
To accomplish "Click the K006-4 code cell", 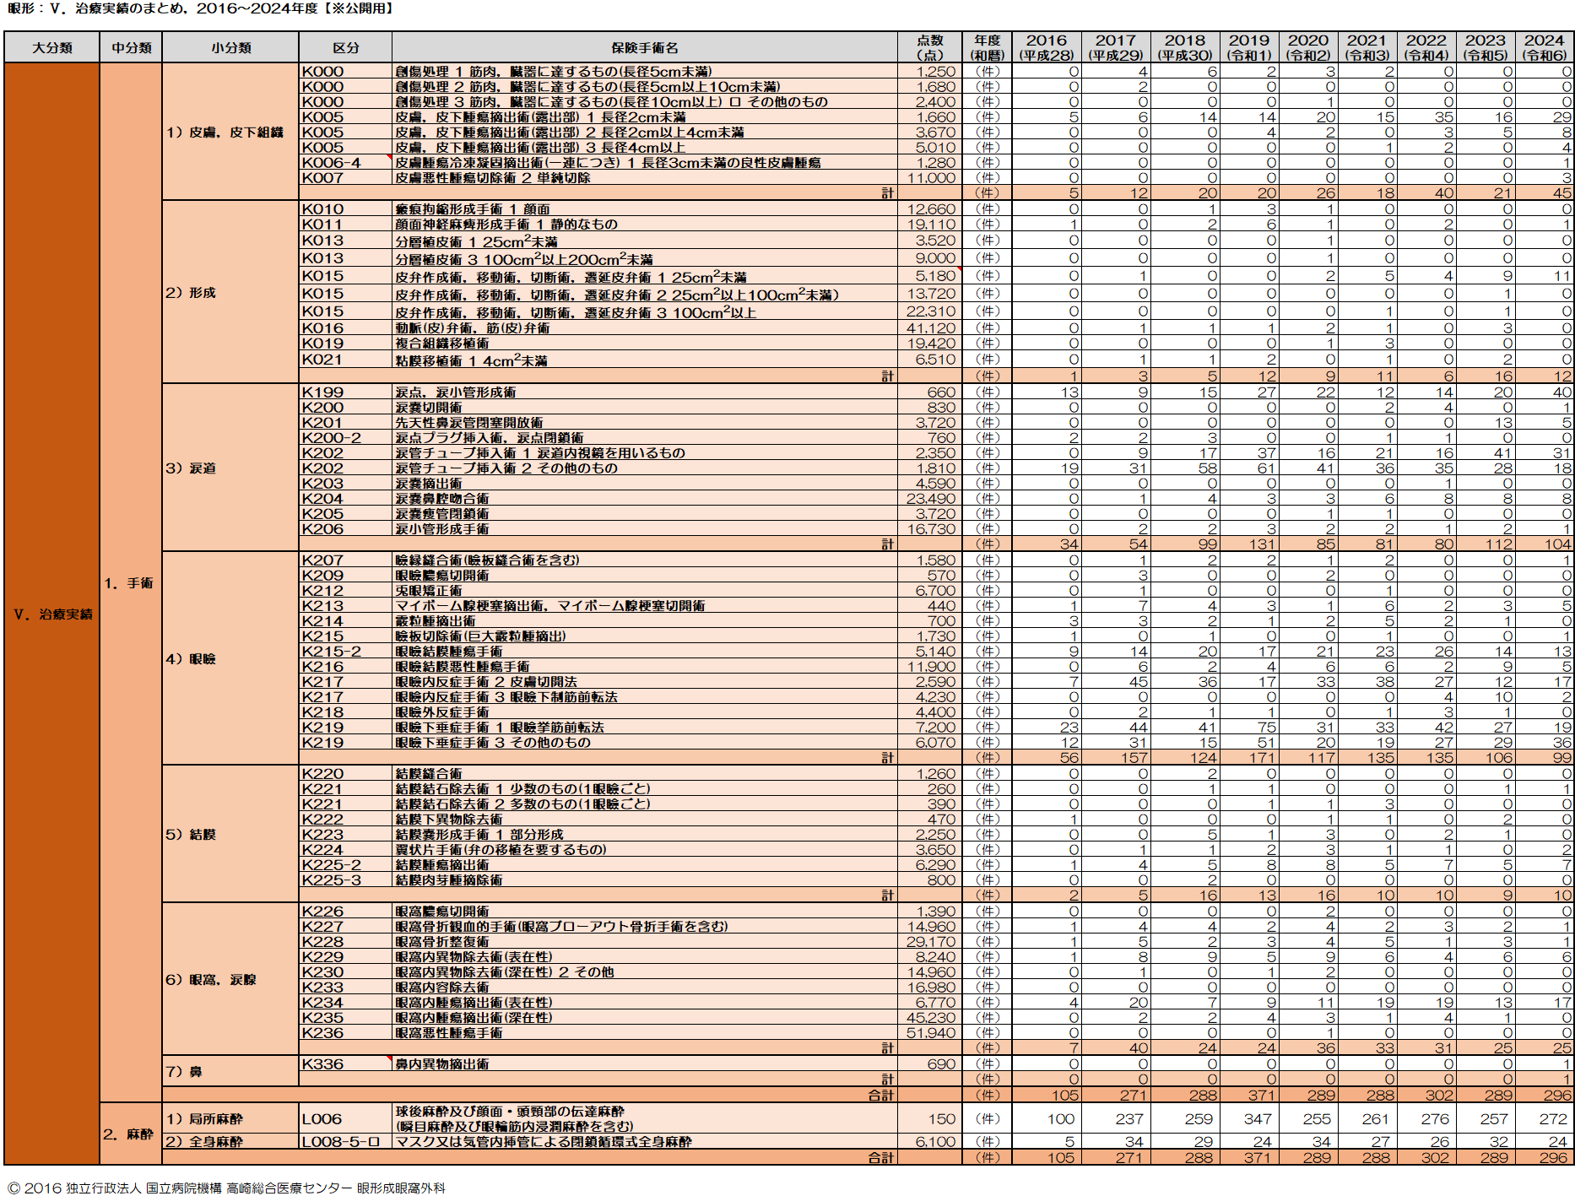I will 332,163.
